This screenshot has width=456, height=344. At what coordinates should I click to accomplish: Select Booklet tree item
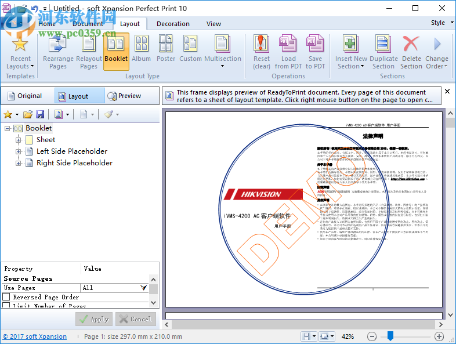[39, 128]
